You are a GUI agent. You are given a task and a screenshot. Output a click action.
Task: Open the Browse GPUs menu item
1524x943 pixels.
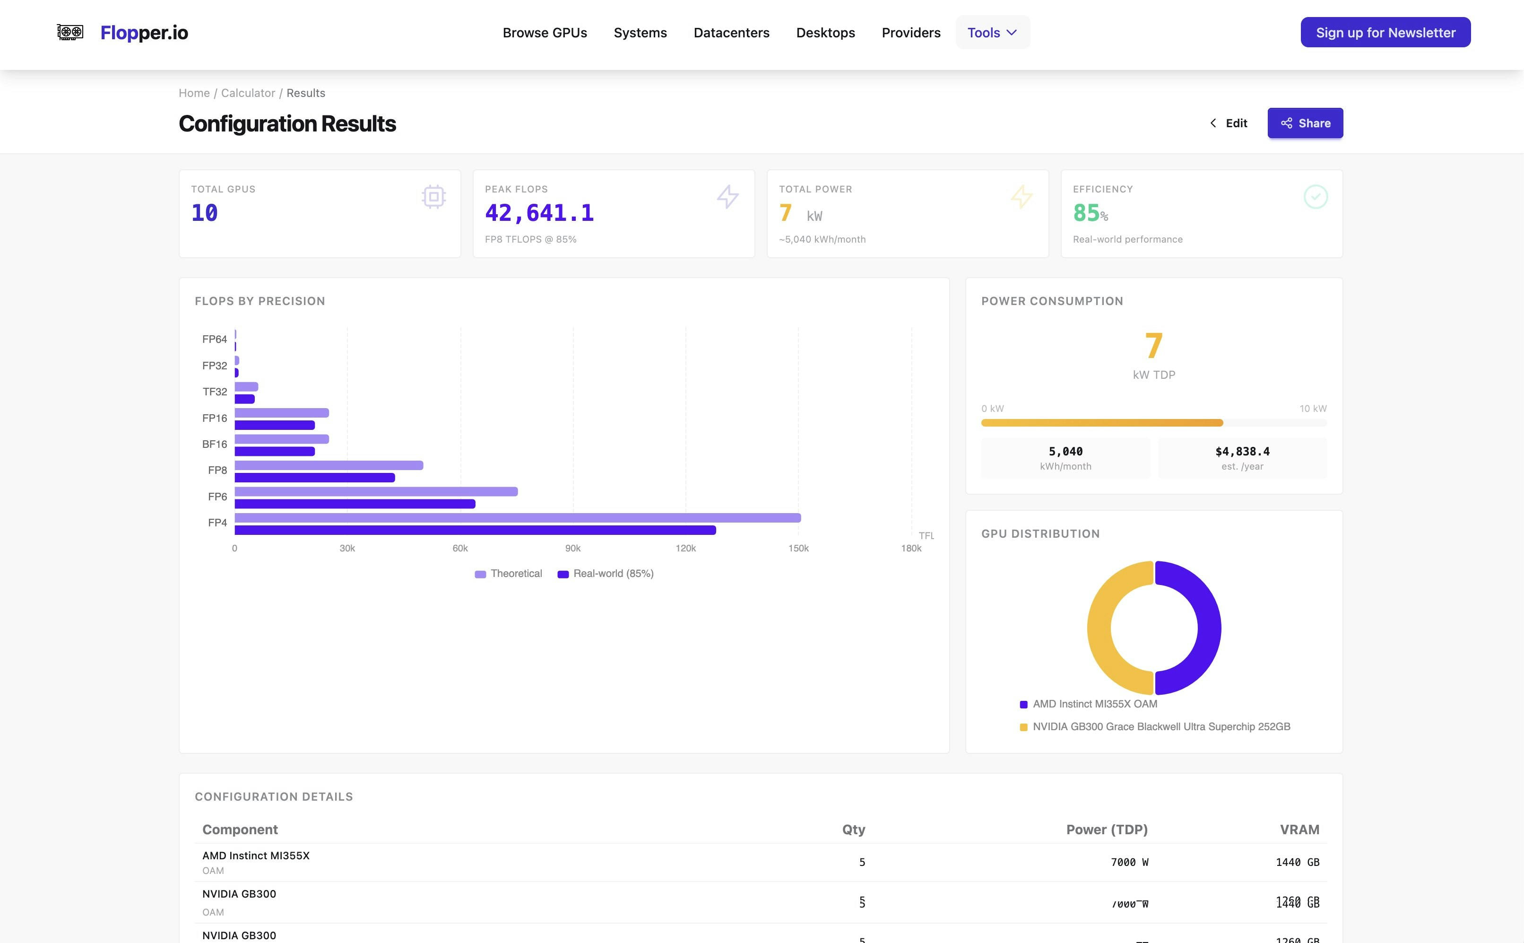(x=545, y=33)
